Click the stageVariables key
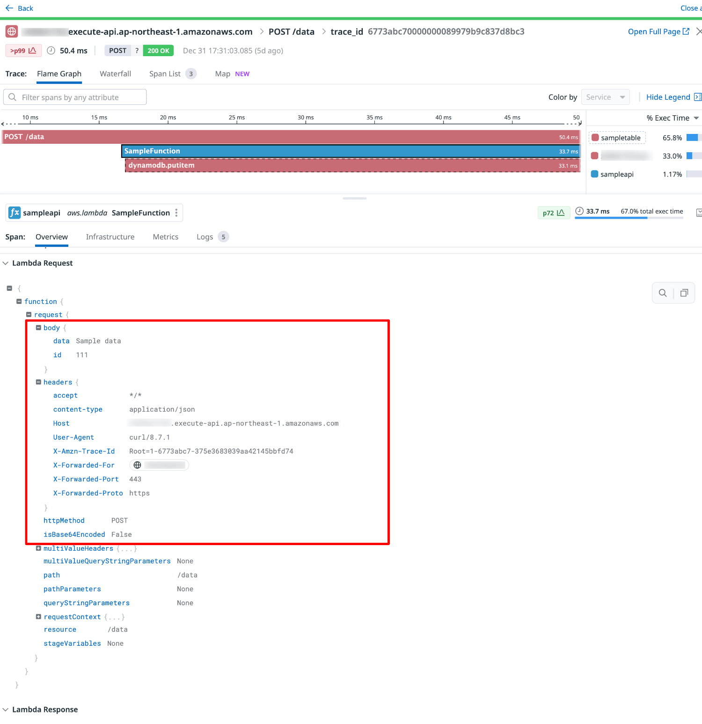 coord(72,643)
